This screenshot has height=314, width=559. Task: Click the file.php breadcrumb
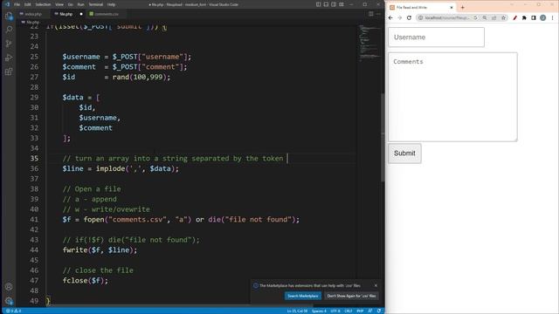click(x=32, y=22)
